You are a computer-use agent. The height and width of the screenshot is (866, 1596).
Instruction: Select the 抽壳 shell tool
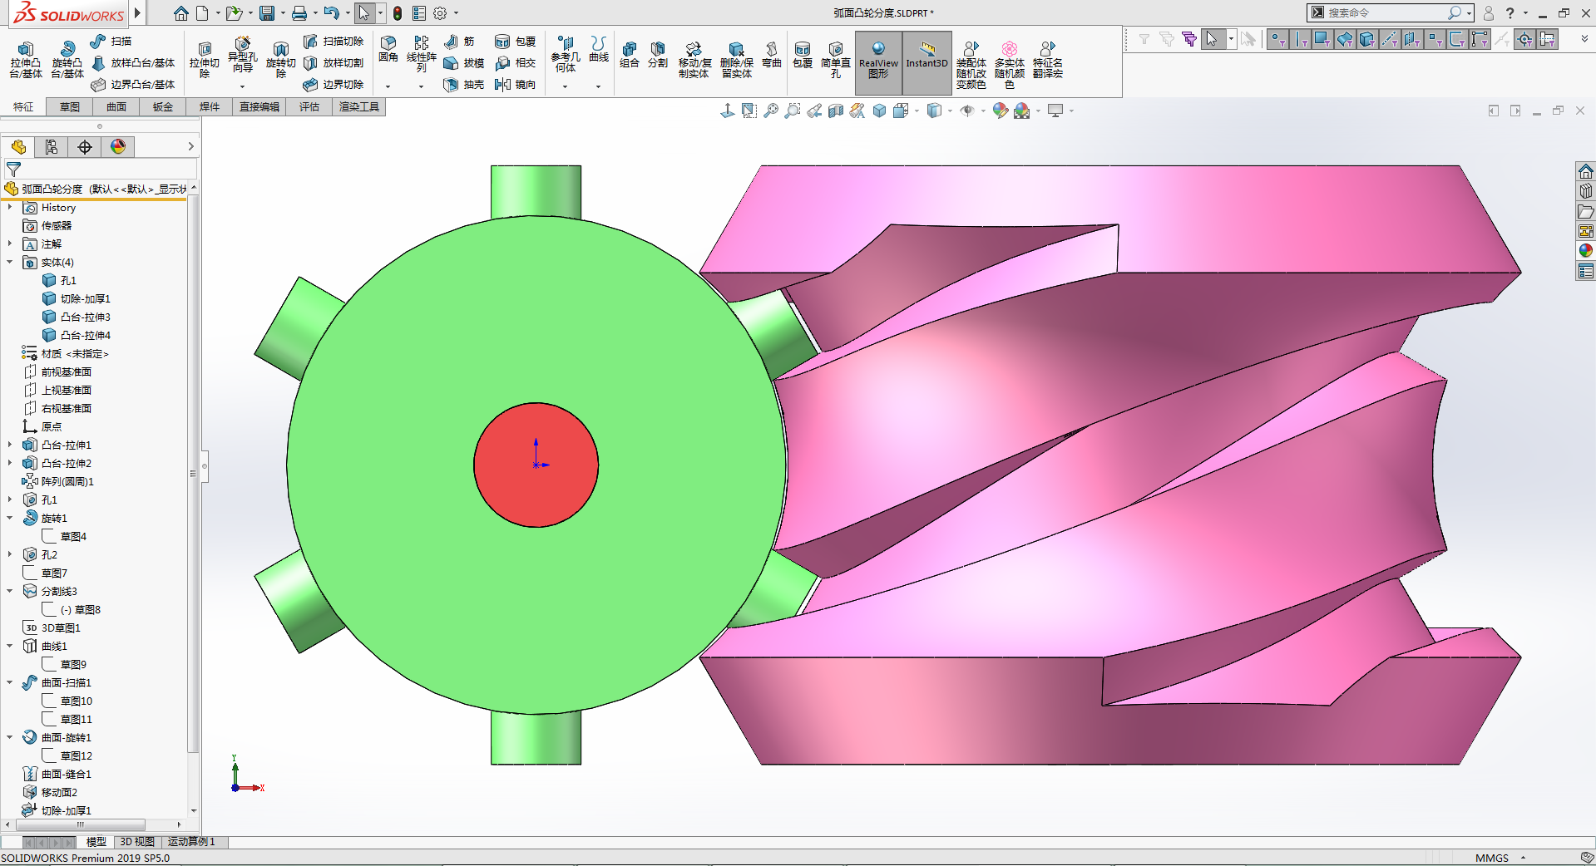pyautogui.click(x=463, y=84)
